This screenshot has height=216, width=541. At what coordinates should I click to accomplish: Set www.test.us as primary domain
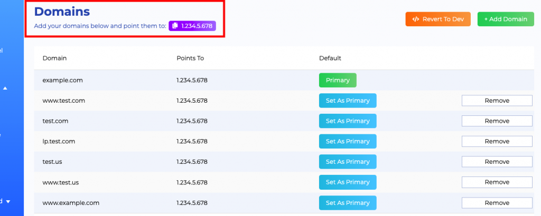pyautogui.click(x=348, y=182)
